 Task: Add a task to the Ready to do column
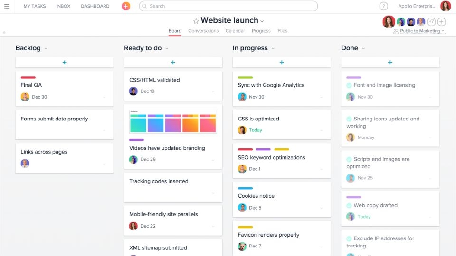[173, 63]
